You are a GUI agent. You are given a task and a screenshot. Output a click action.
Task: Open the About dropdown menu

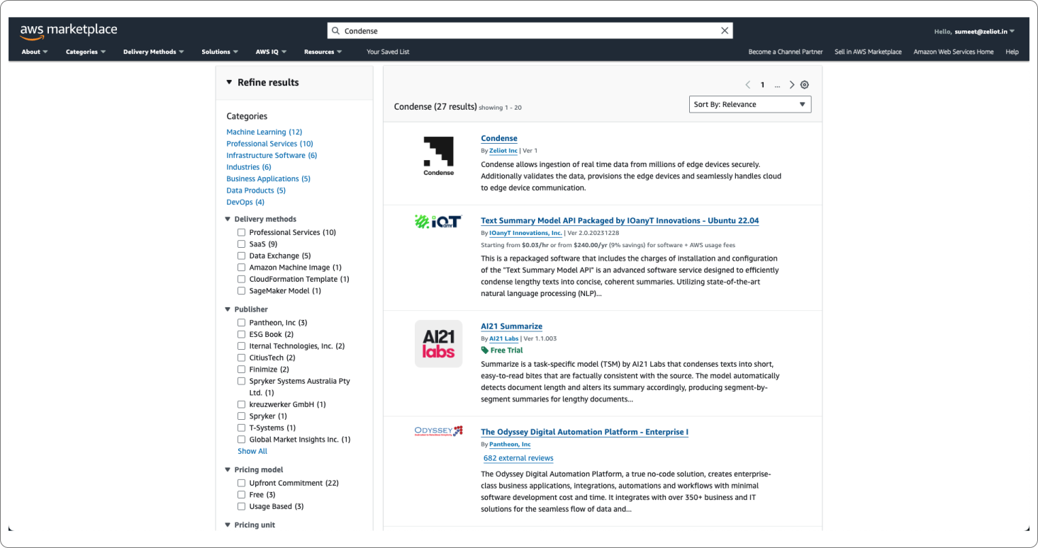coord(35,52)
